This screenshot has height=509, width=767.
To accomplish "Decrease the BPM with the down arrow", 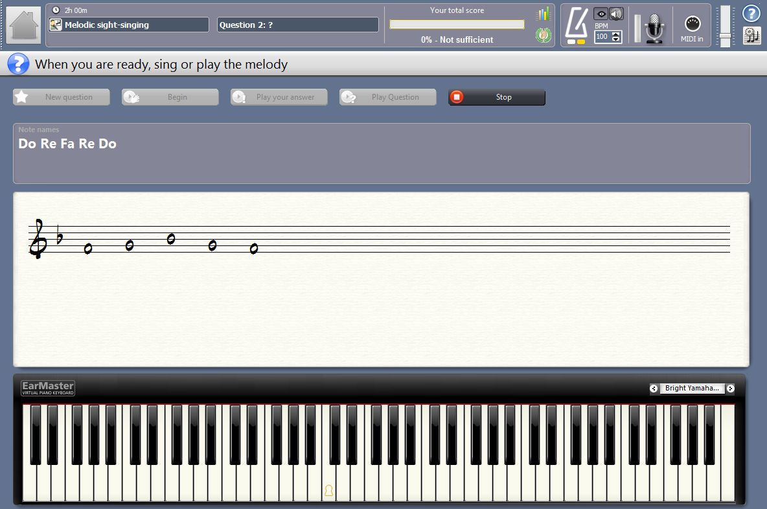I will (x=616, y=39).
